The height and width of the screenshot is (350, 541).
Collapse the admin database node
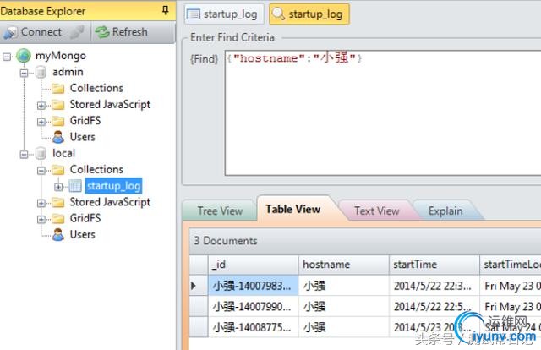[x=24, y=73]
